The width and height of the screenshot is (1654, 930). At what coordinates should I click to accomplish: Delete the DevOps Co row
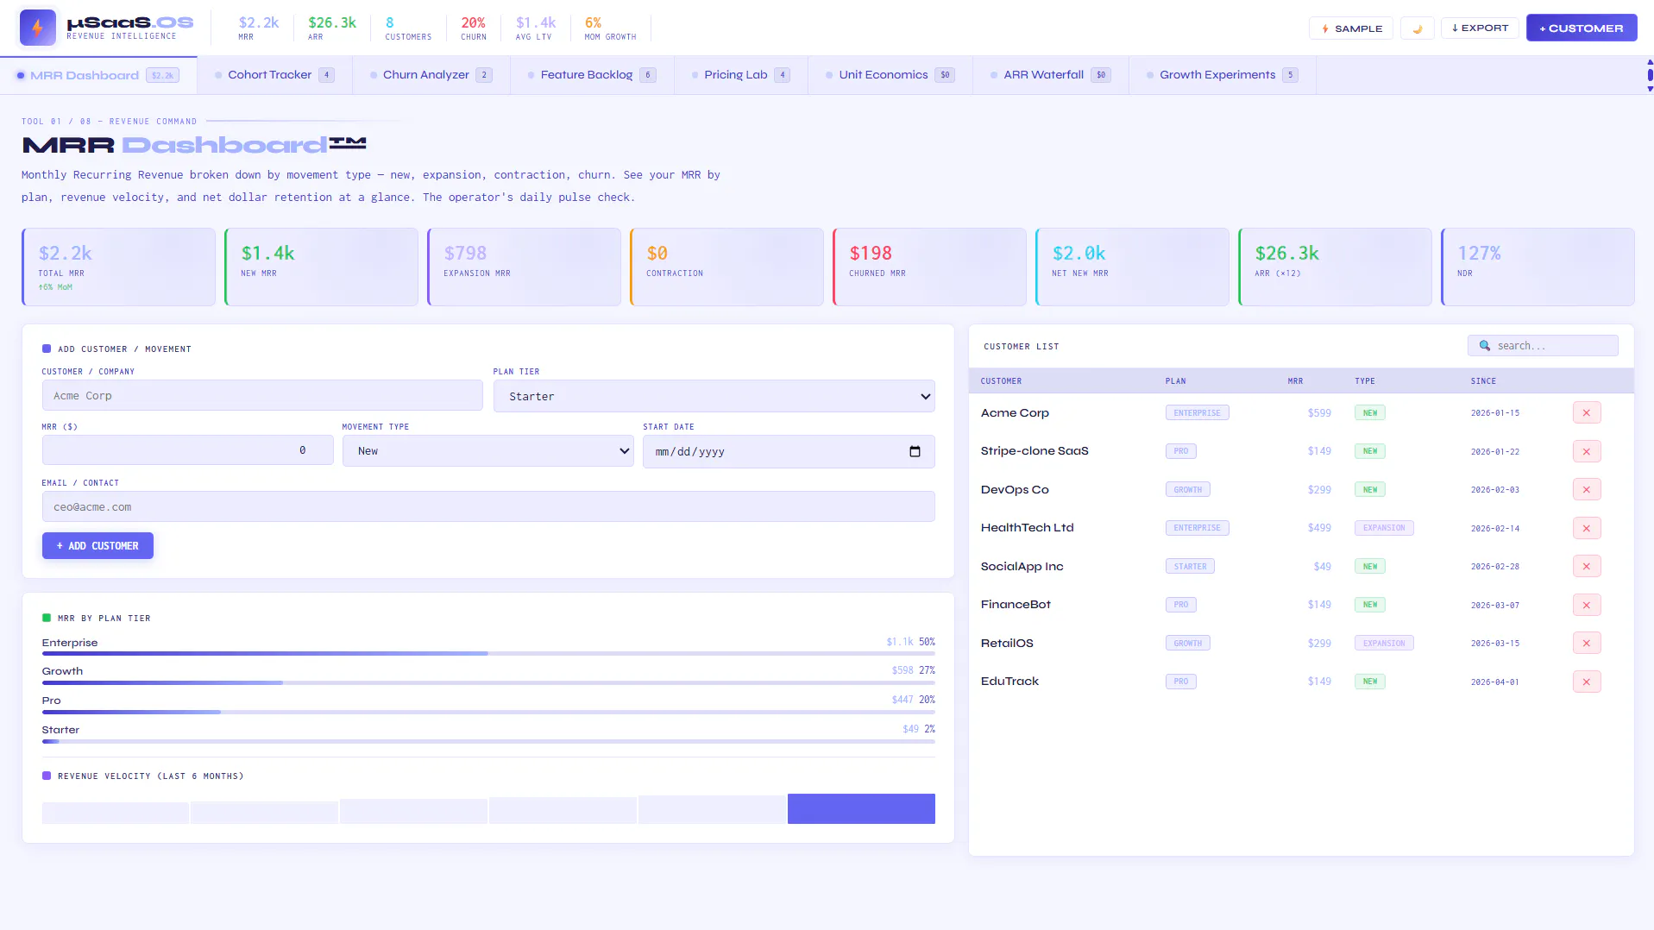coord(1586,490)
